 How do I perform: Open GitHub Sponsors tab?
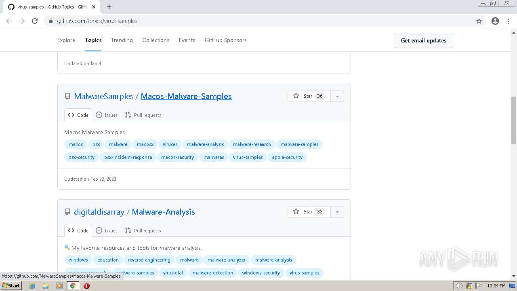[226, 40]
